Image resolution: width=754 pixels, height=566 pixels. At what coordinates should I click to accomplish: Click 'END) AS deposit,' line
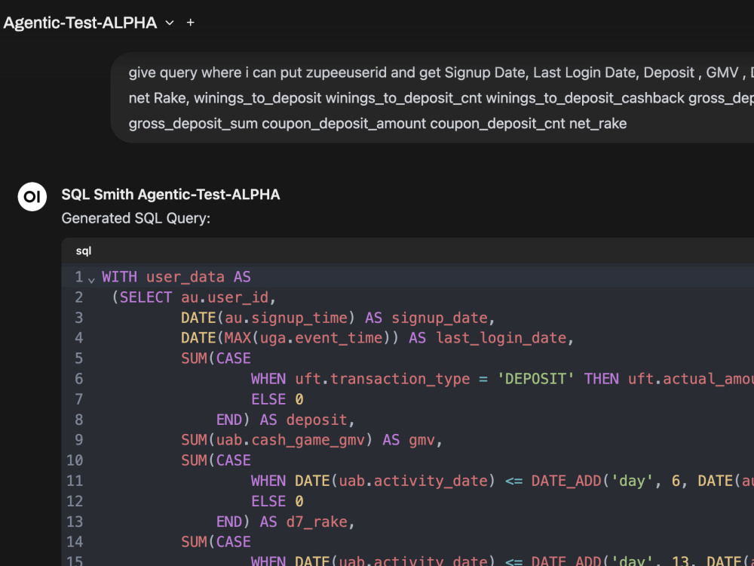(x=286, y=420)
